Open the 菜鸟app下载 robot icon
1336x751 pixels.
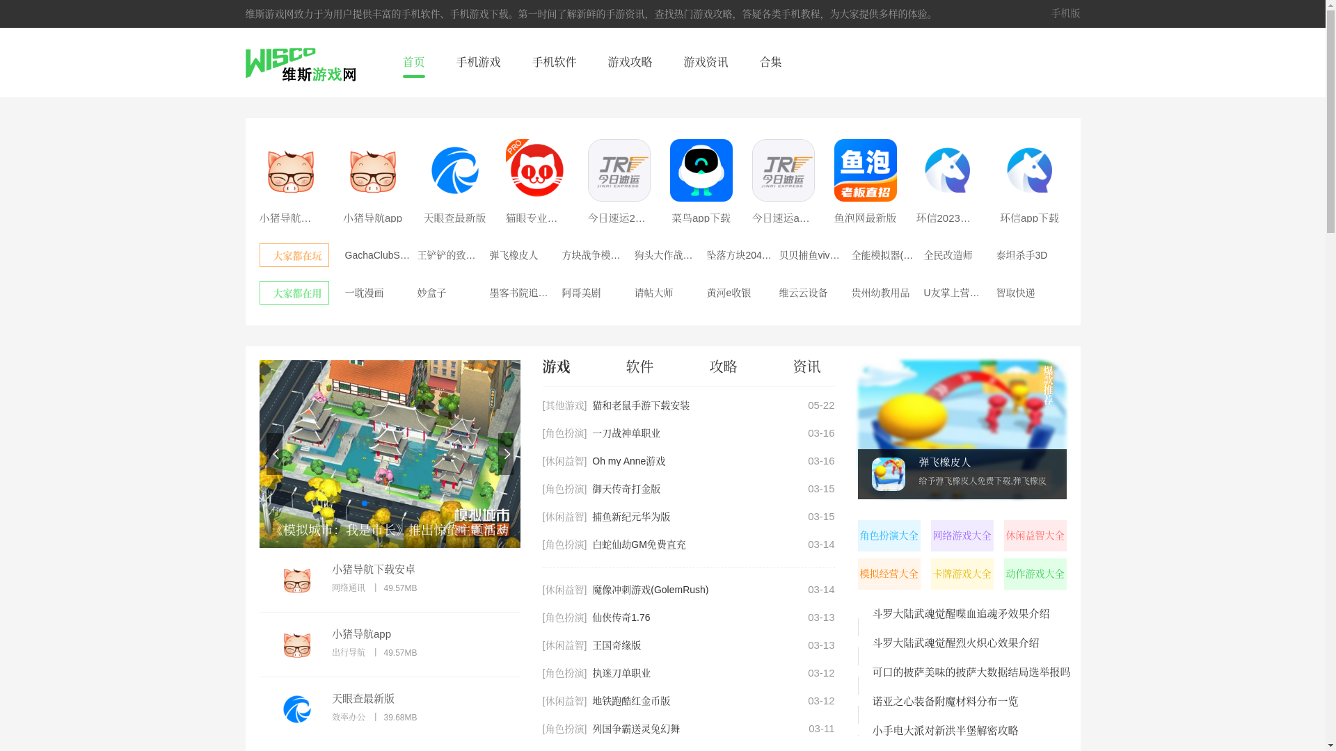click(x=701, y=170)
